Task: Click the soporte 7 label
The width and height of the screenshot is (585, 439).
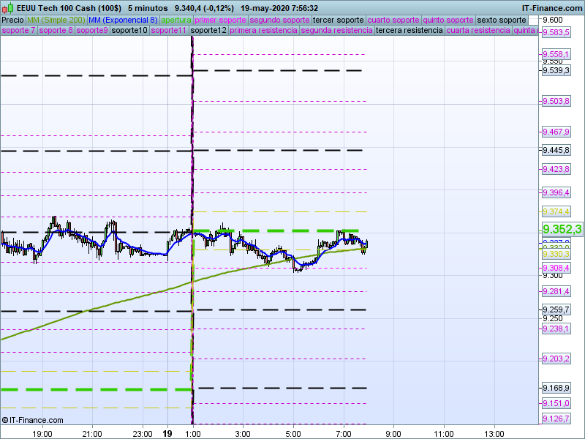Action: tap(18, 31)
